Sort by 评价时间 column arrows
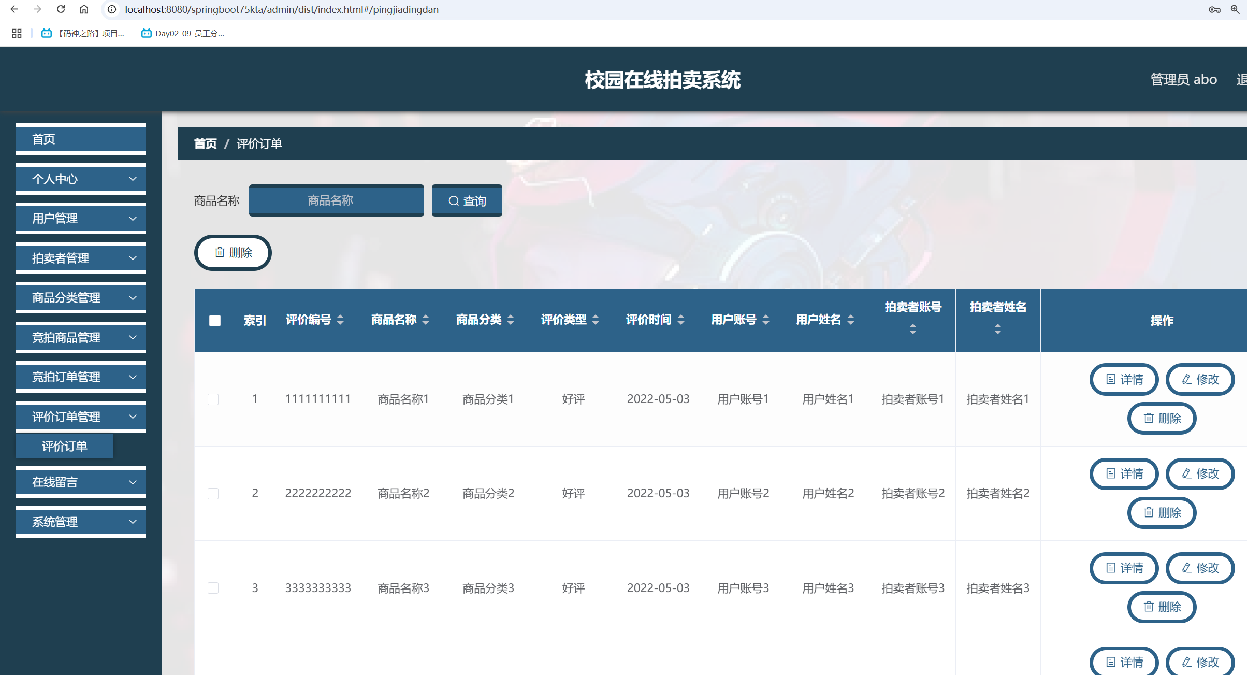The height and width of the screenshot is (675, 1247). tap(681, 320)
